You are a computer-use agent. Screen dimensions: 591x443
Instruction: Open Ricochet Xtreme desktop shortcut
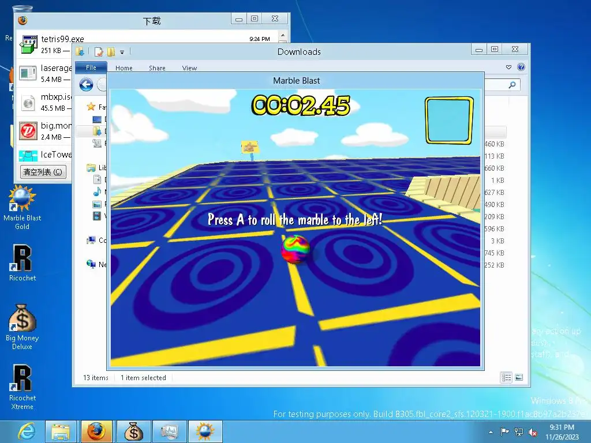[x=23, y=387]
